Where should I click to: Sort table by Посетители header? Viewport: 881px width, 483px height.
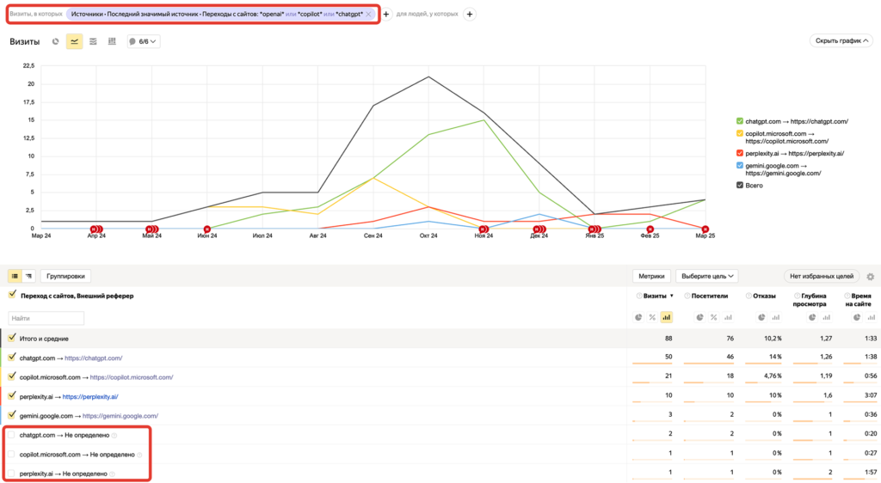point(710,297)
